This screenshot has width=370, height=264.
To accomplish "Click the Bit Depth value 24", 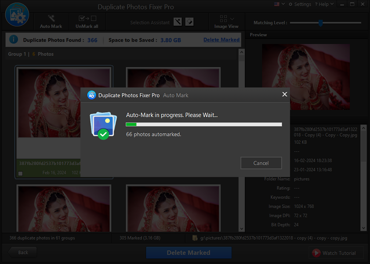I will tap(296, 225).
